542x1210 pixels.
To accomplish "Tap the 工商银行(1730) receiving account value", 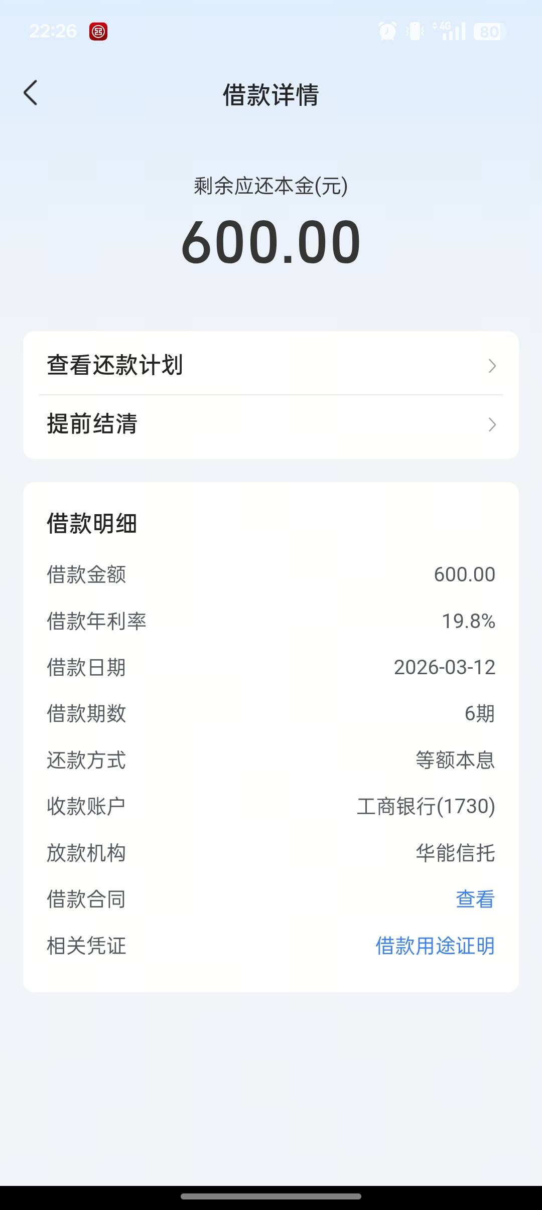I will pos(426,806).
